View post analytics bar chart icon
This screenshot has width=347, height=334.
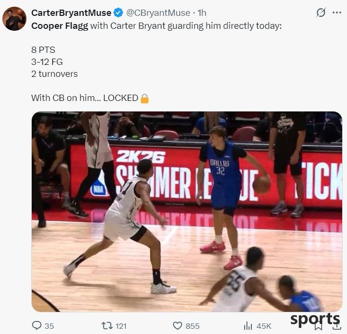coord(248,326)
